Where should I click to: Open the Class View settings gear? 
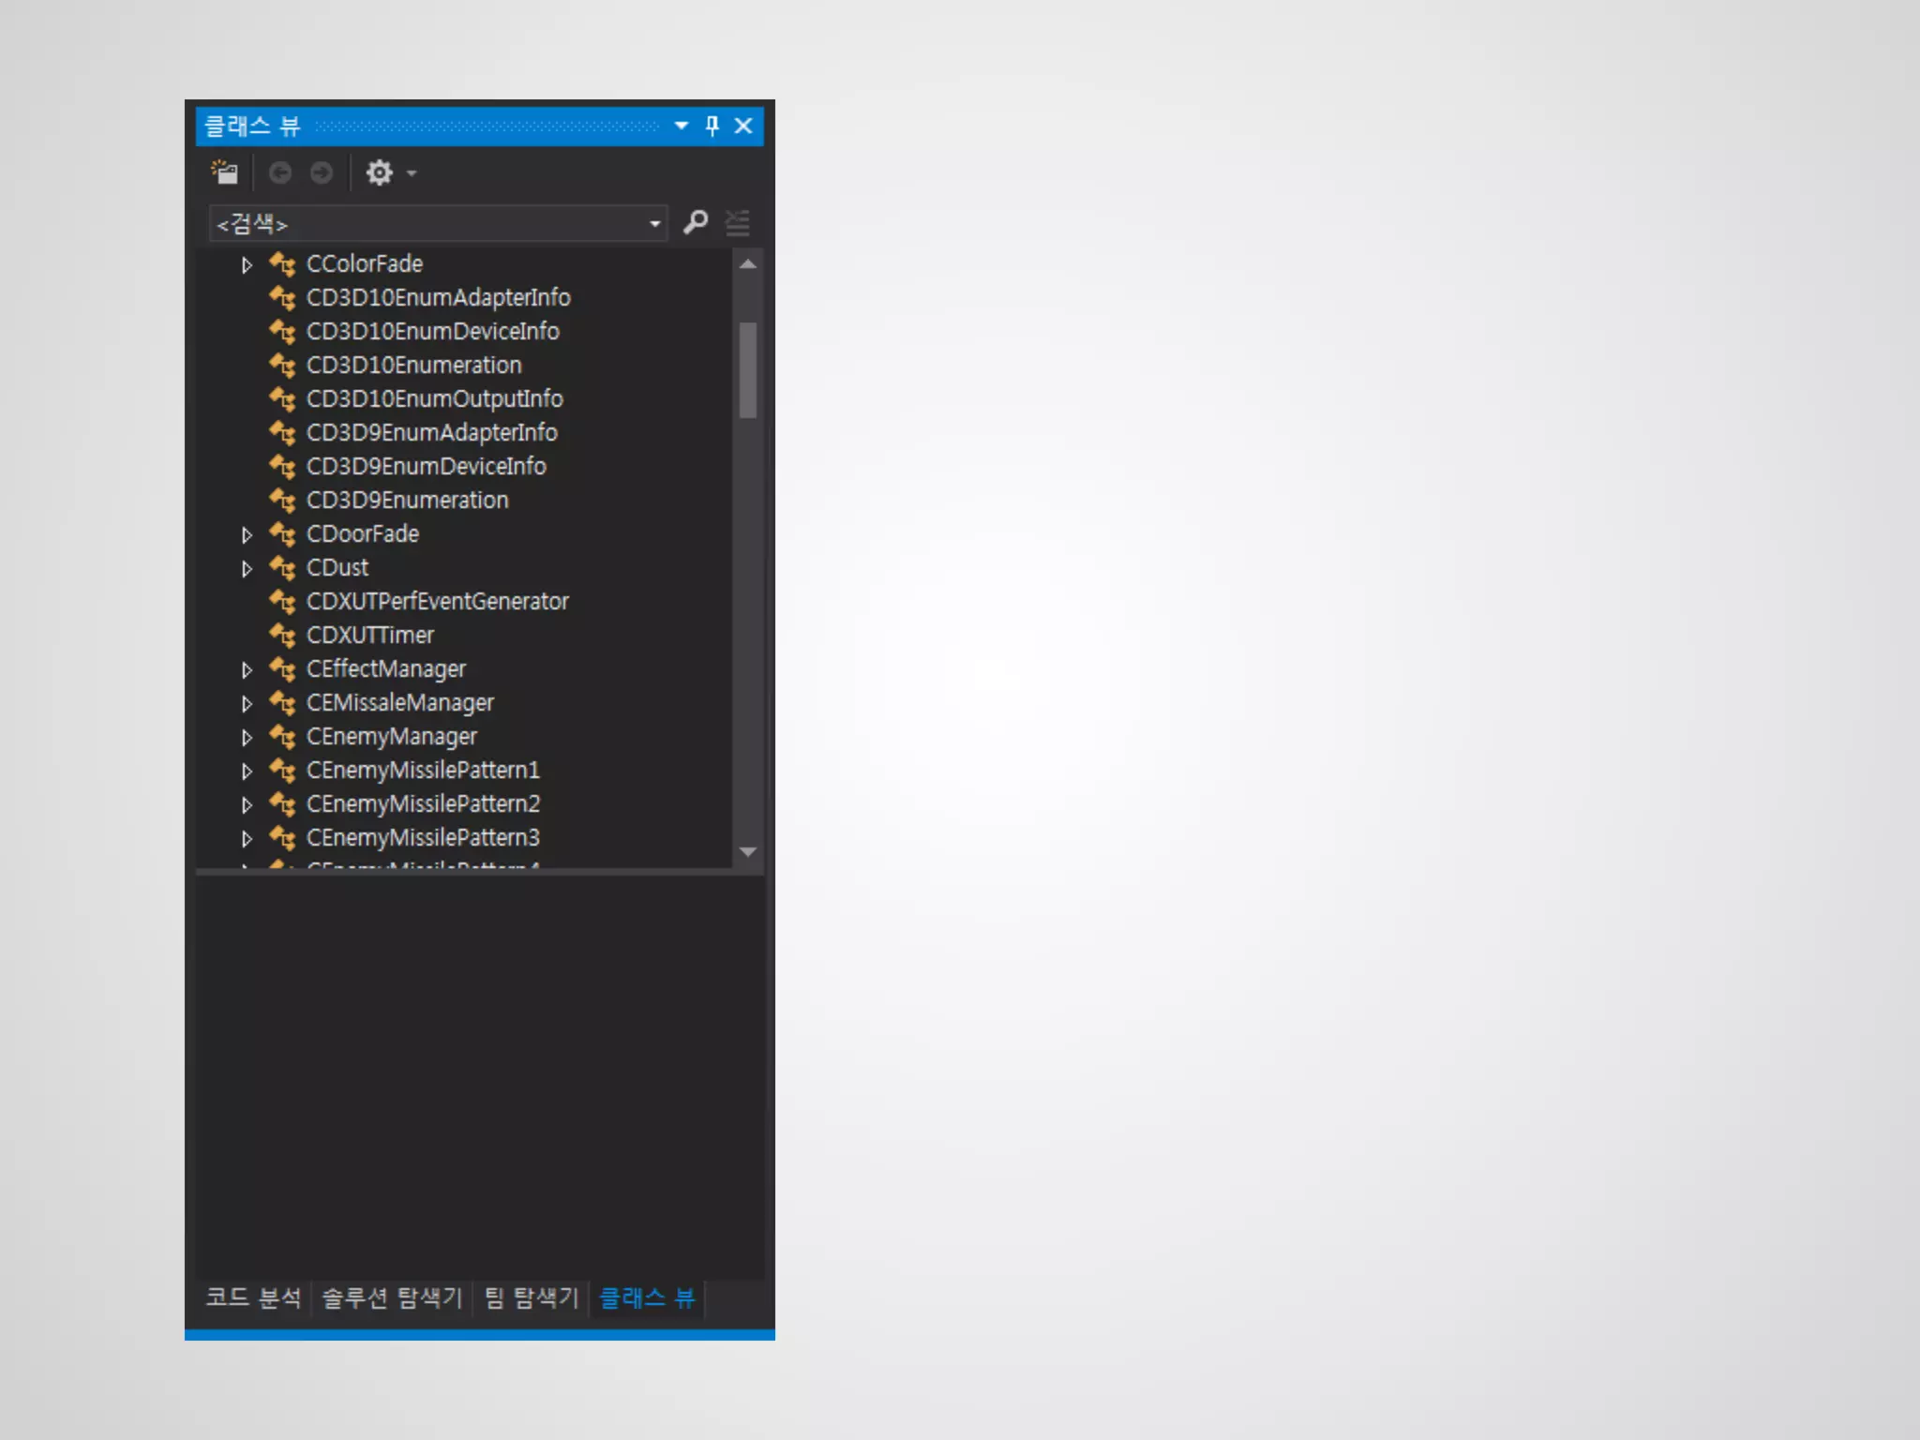click(x=379, y=172)
